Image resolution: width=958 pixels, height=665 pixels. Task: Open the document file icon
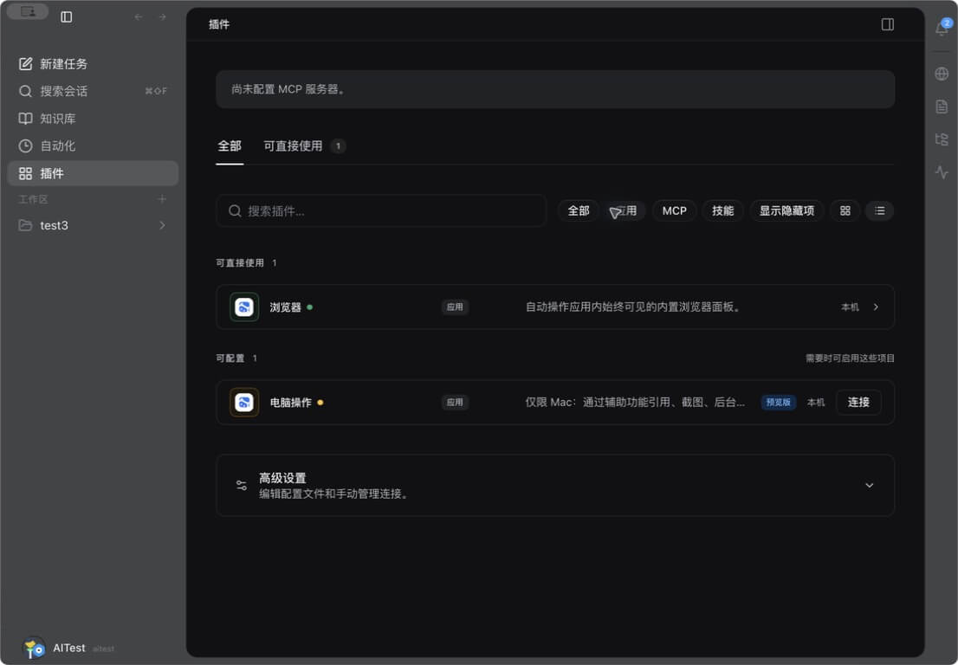[942, 107]
